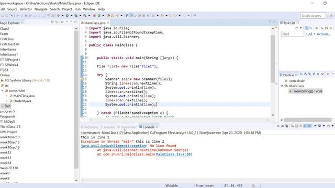The image size is (335, 188).
Task: Toggle Categorized presentation in Task List toolbar
Action: click(x=306, y=28)
